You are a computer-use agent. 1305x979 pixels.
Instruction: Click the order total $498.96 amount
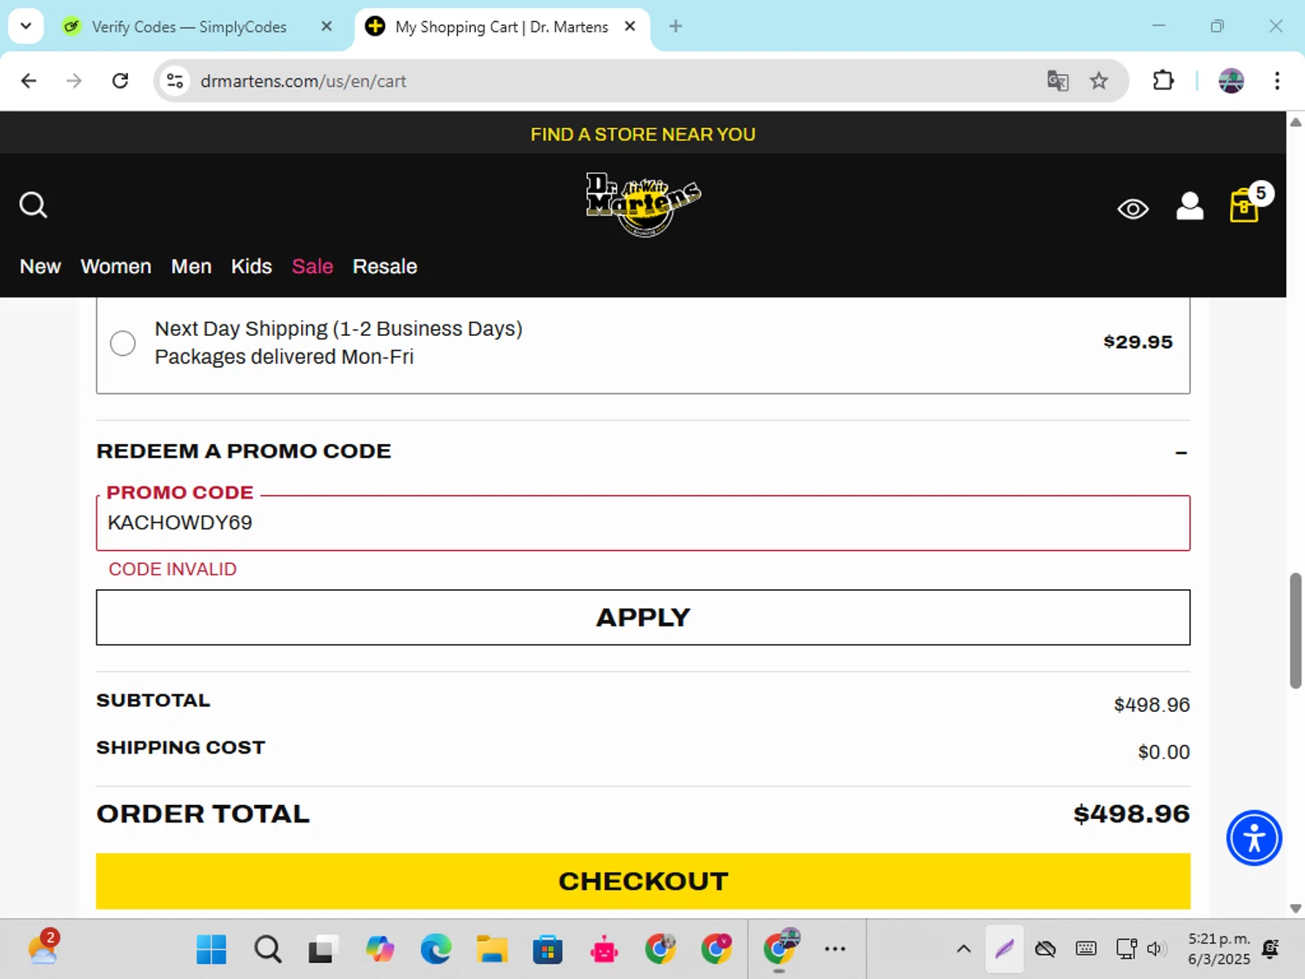[x=1131, y=814]
